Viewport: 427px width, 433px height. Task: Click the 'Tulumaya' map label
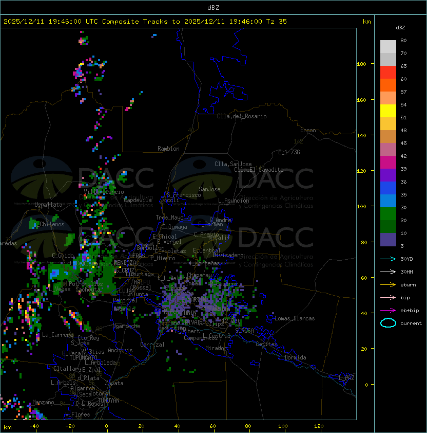175,227
